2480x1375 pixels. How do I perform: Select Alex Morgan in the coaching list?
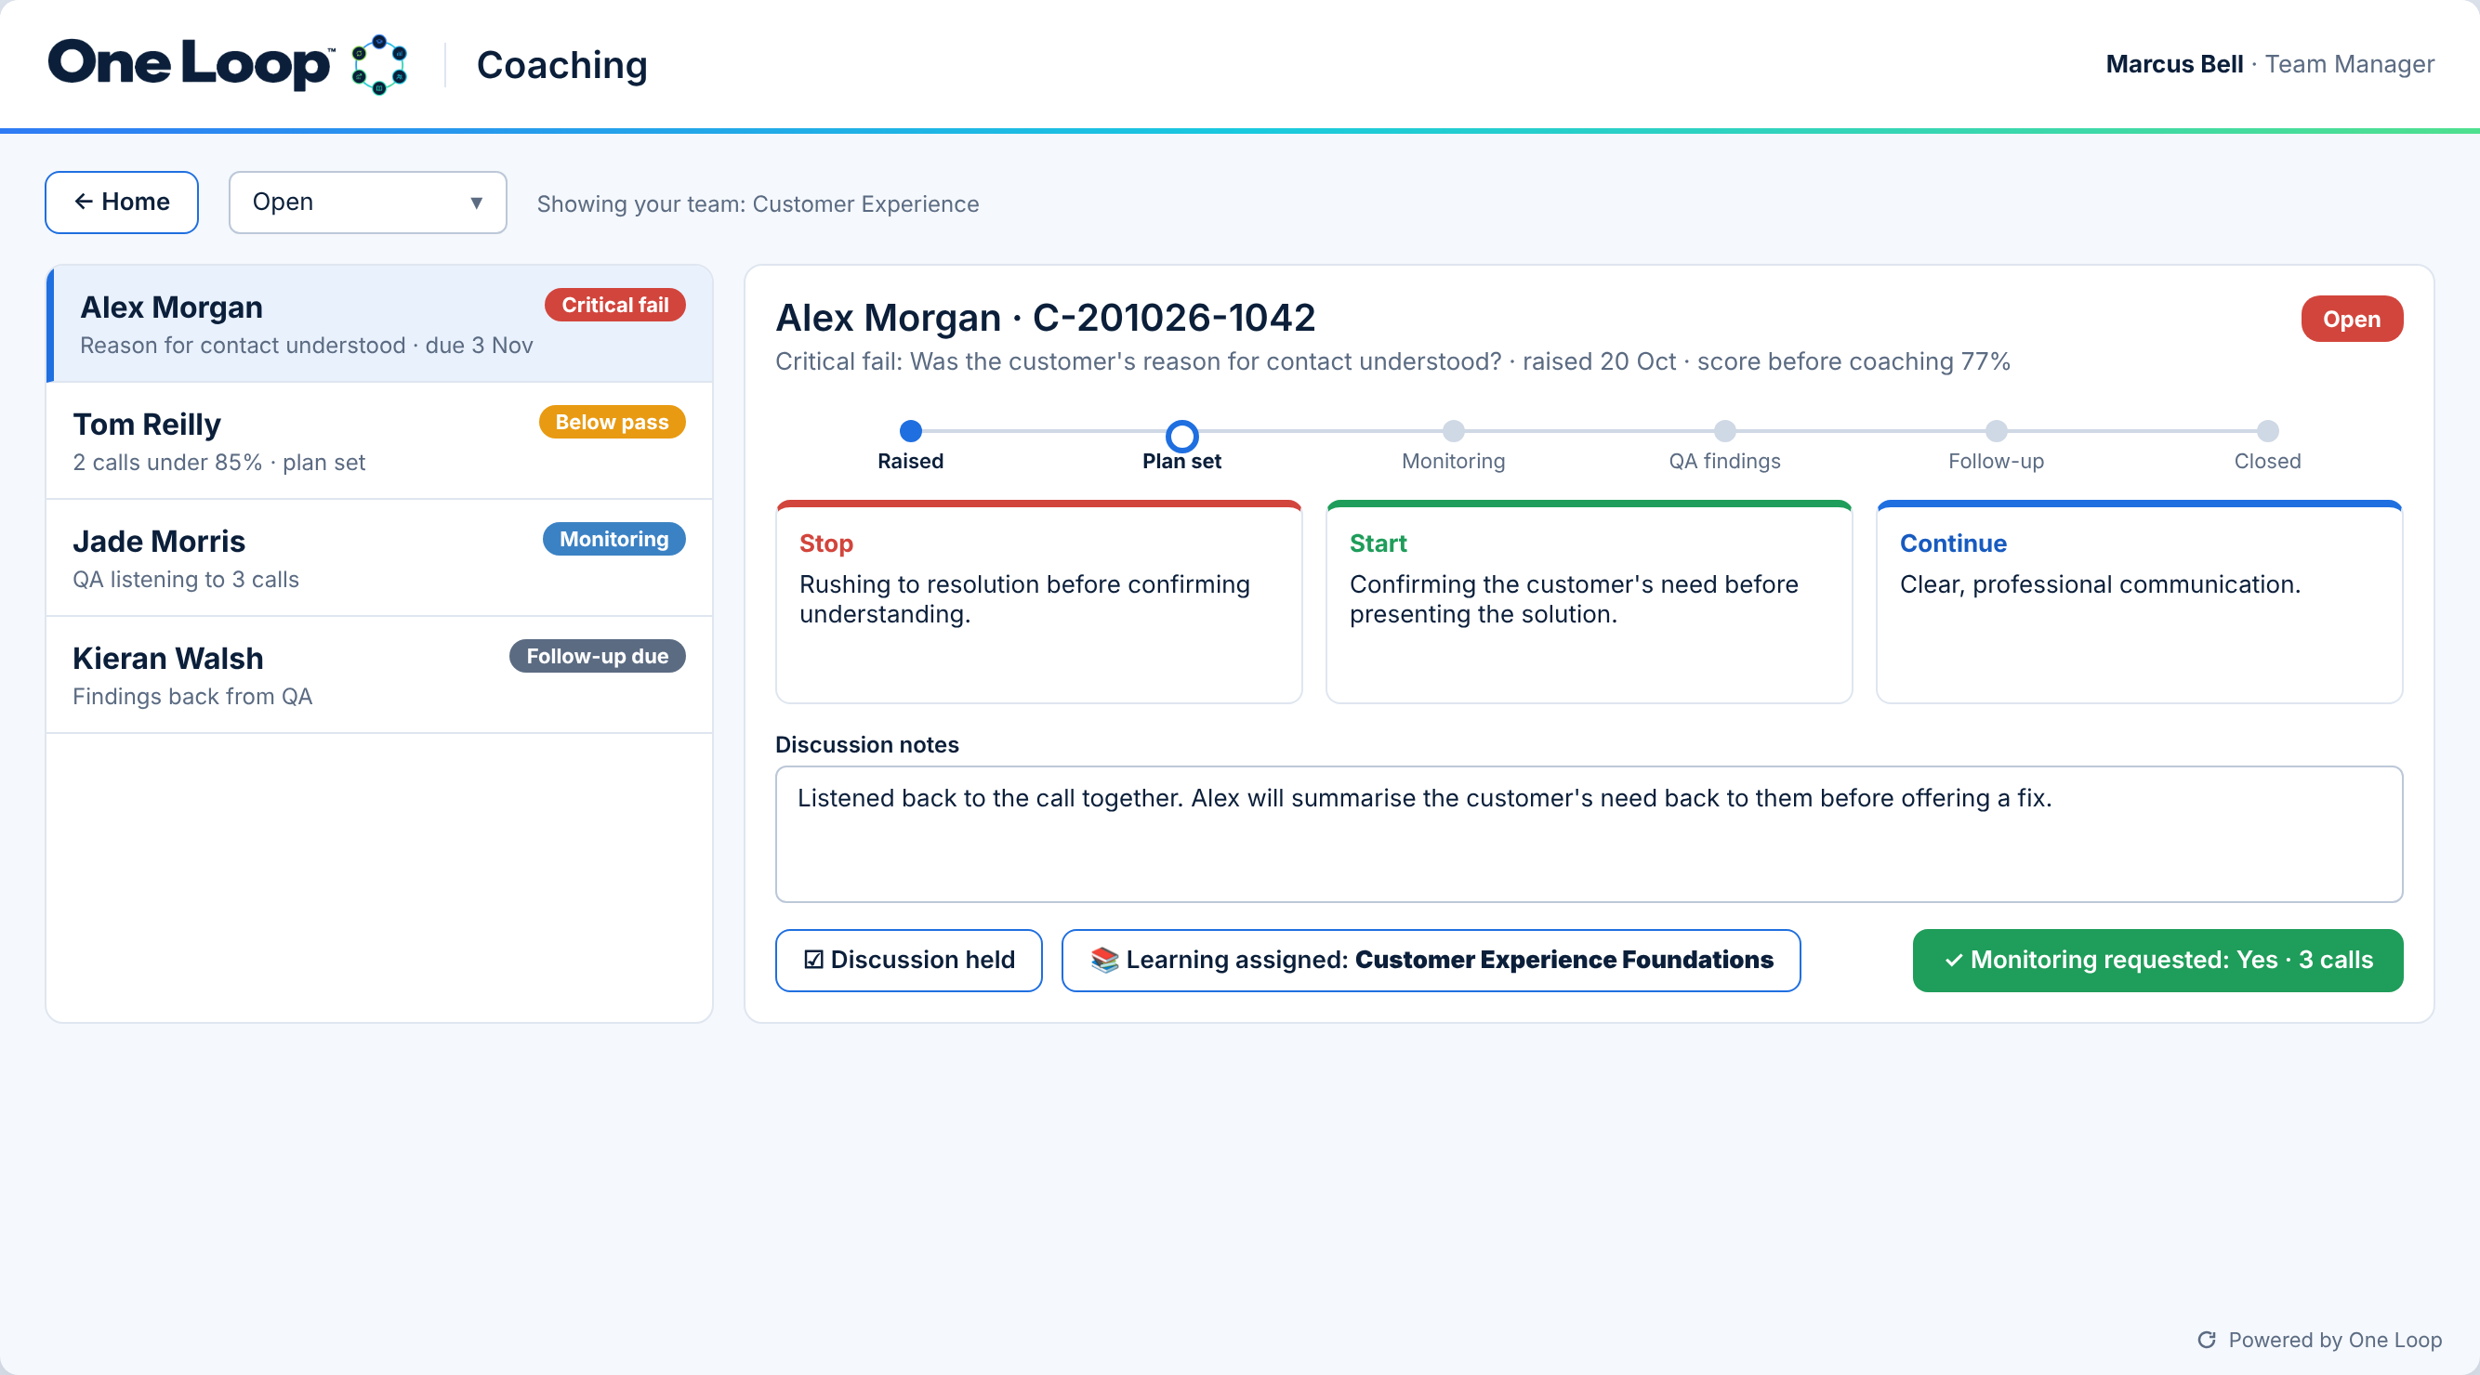point(379,324)
